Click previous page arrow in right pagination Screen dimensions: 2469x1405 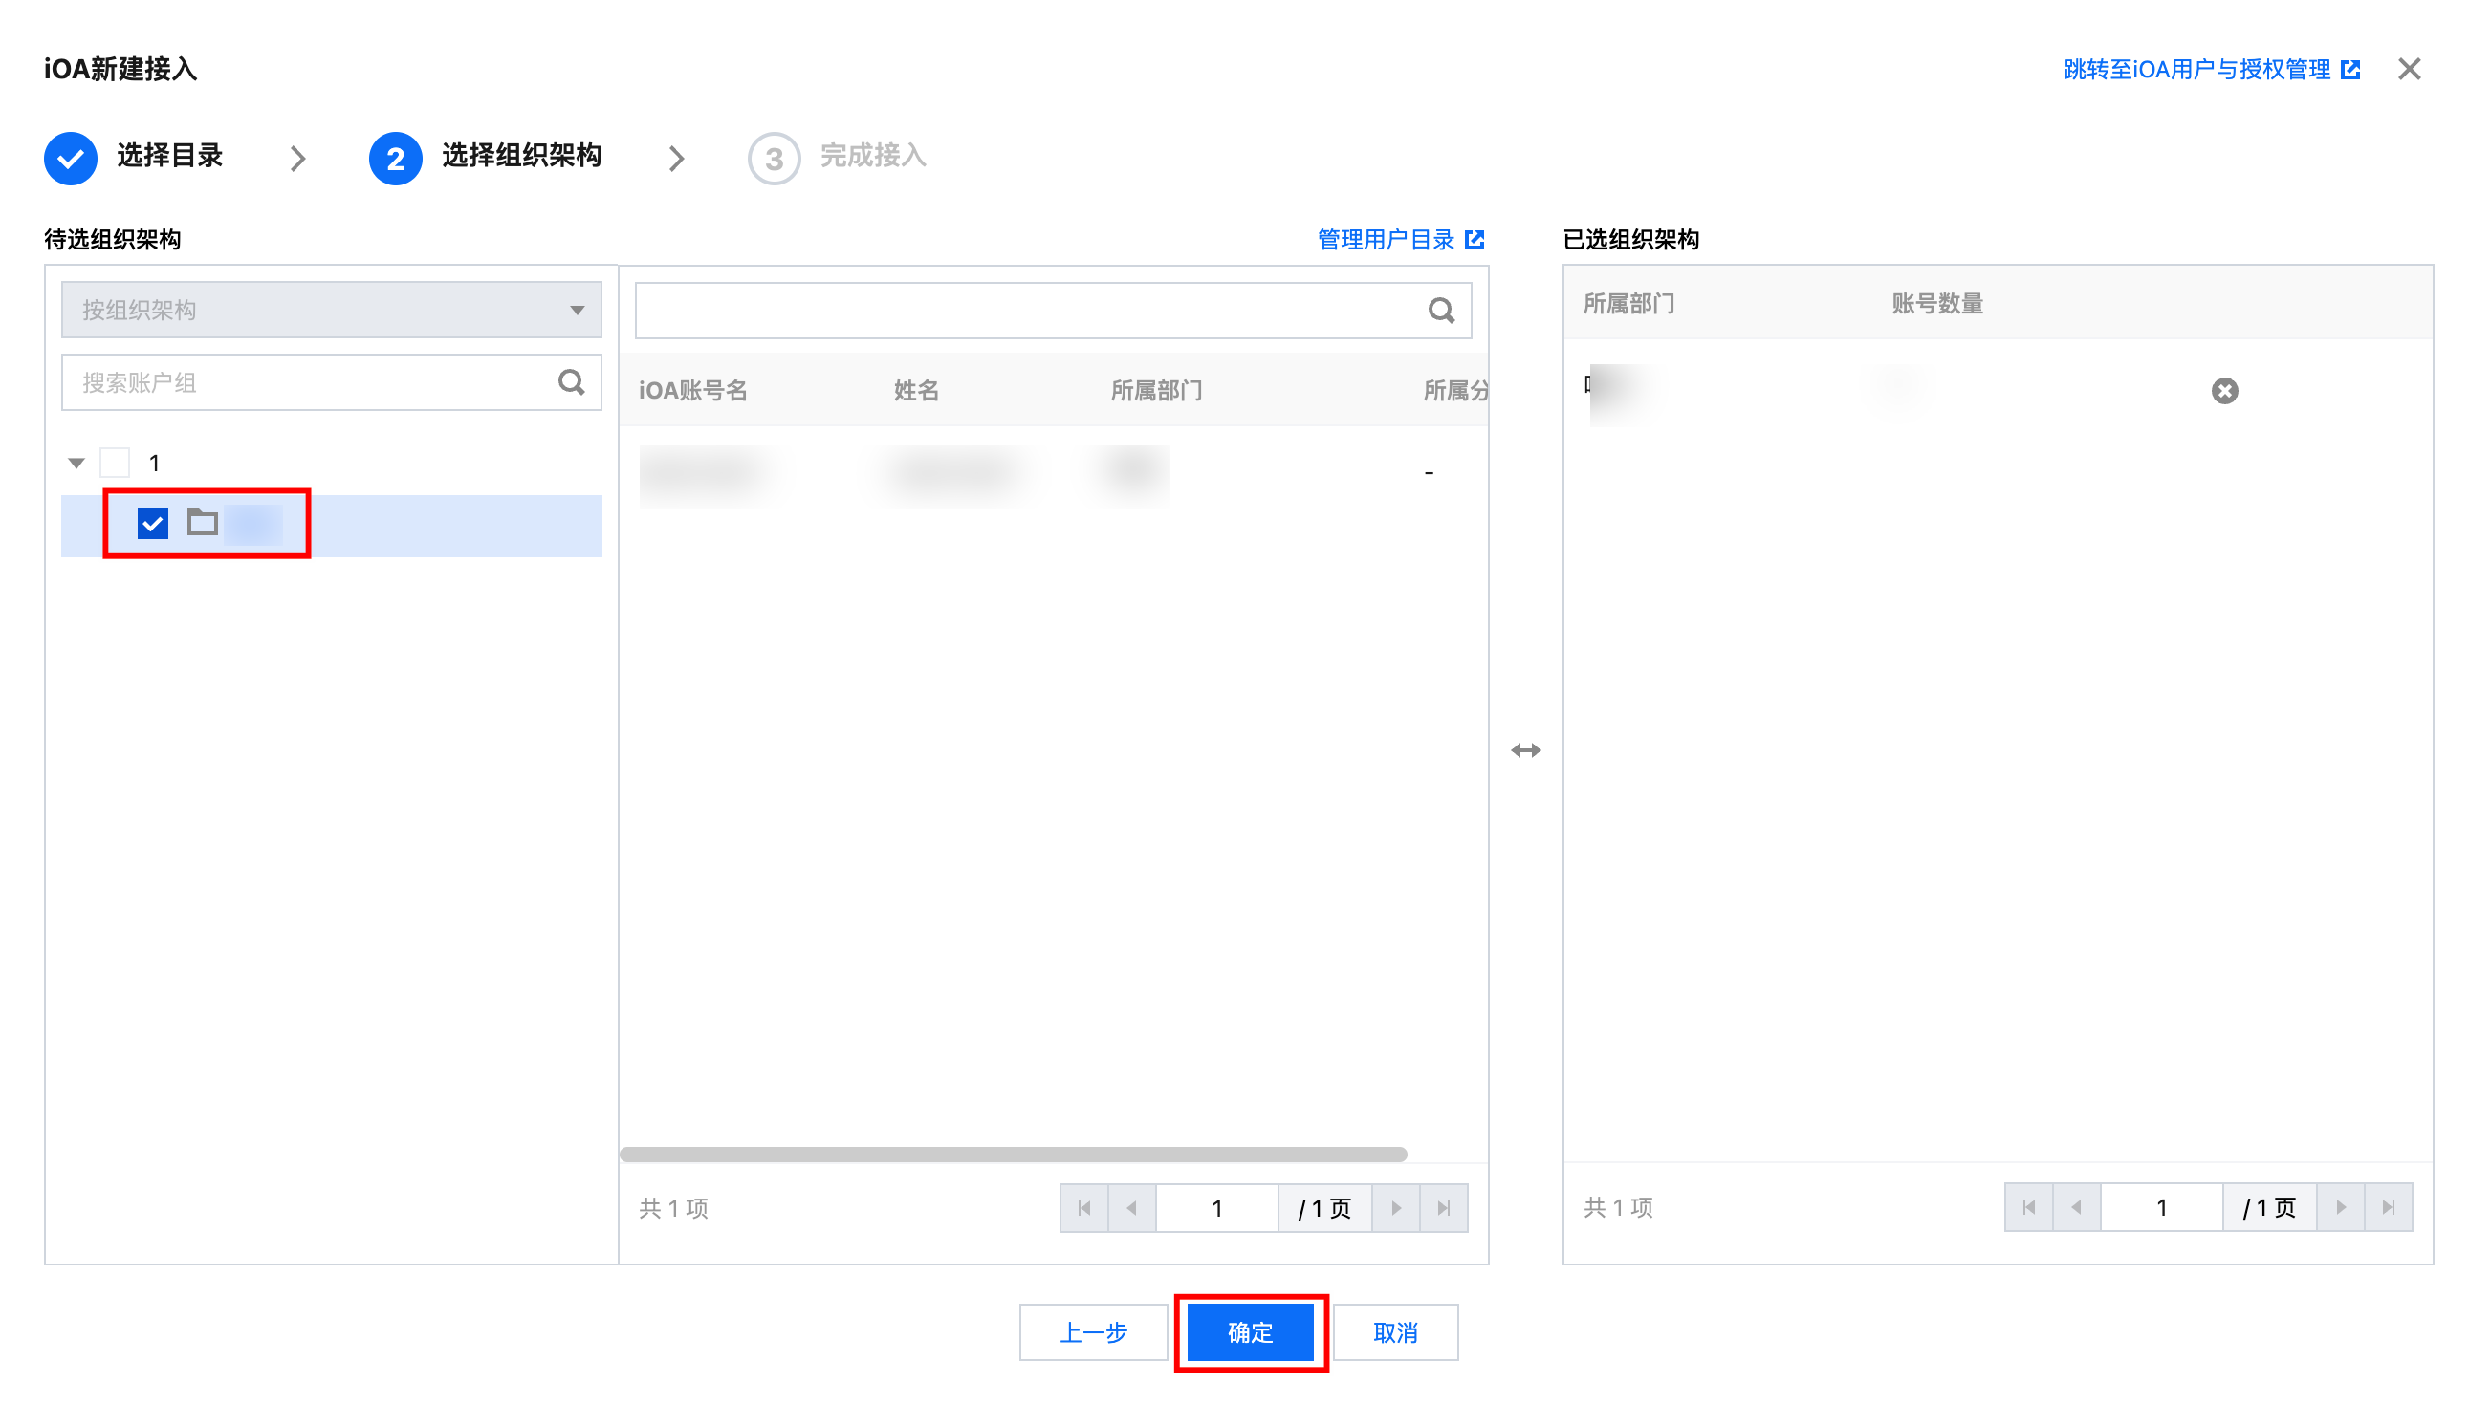point(2075,1207)
